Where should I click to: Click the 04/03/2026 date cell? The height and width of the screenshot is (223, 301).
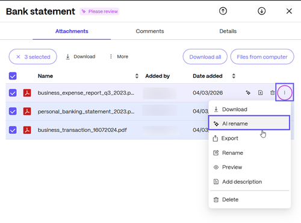(208, 93)
